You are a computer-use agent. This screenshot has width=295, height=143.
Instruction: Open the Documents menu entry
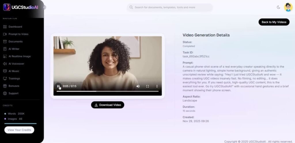click(x=16, y=42)
